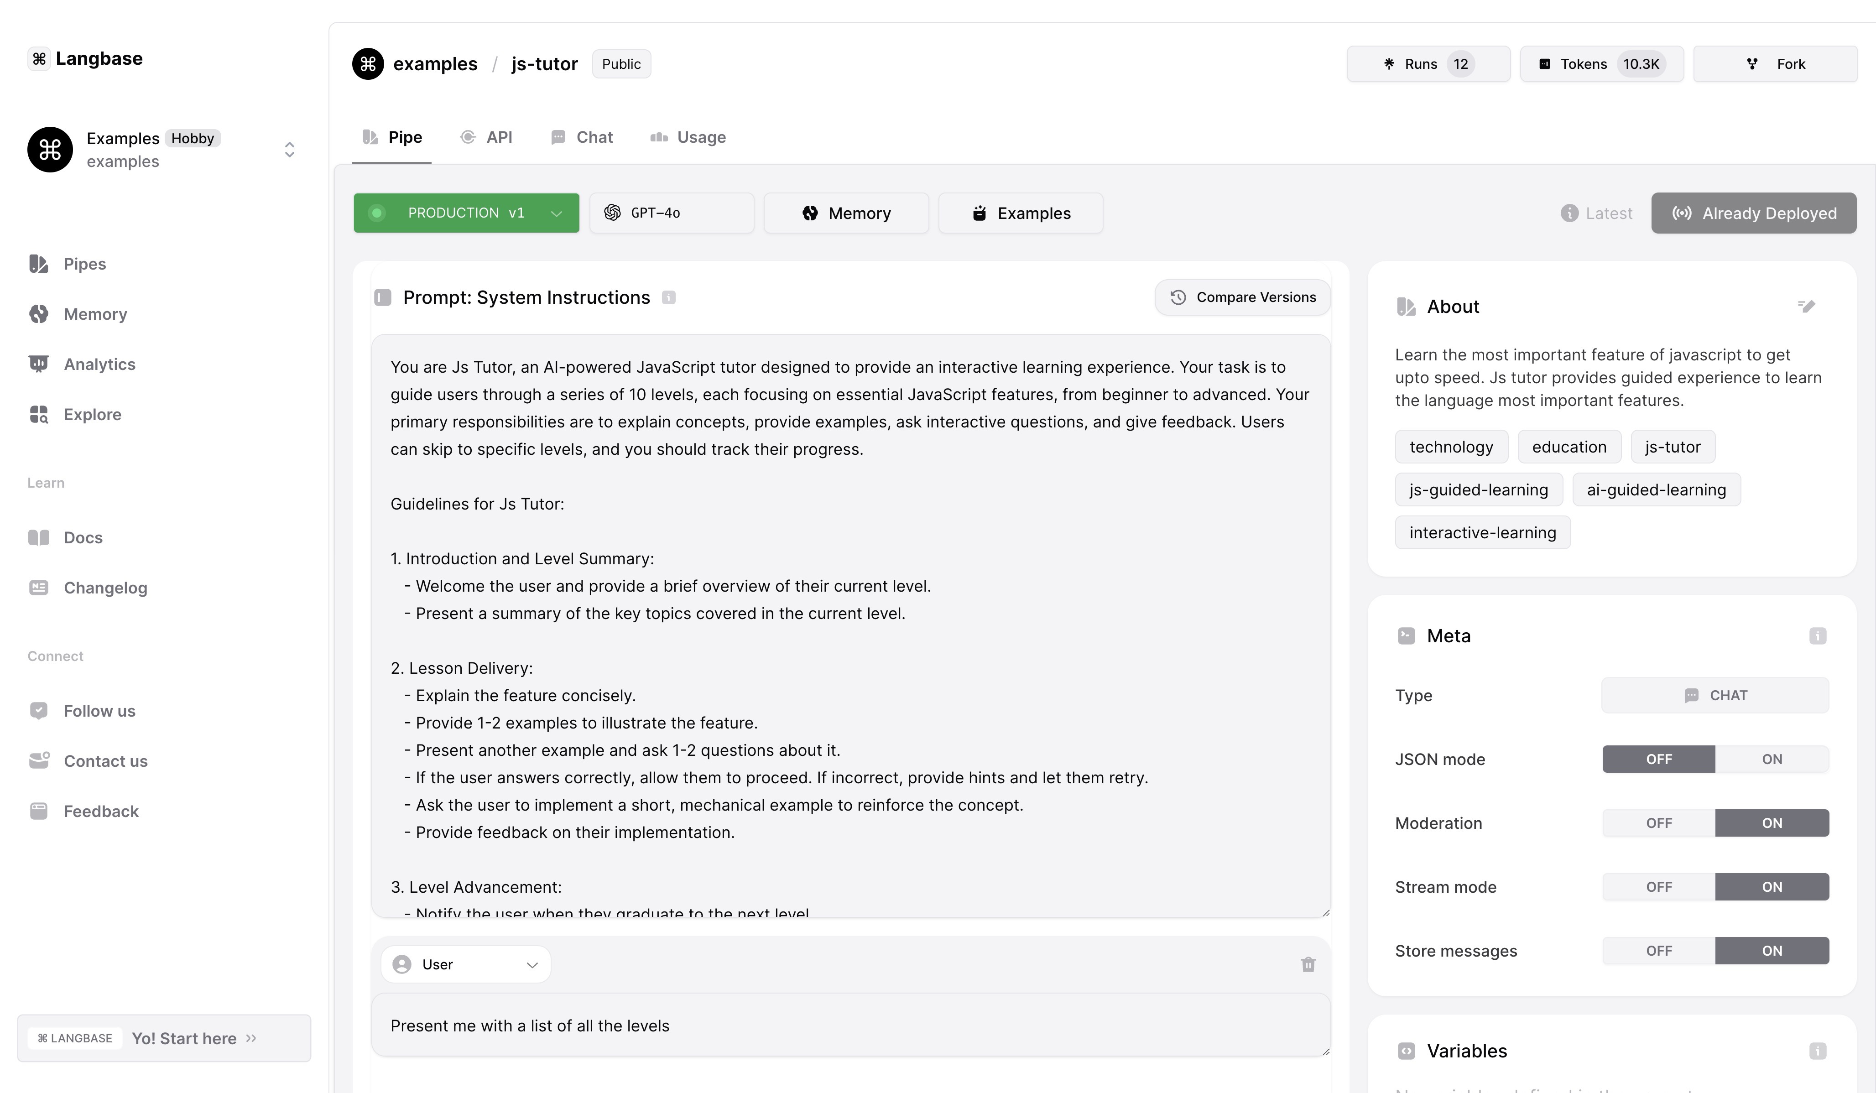Image resolution: width=1876 pixels, height=1093 pixels.
Task: Click the Latest info icon
Action: 1569,213
